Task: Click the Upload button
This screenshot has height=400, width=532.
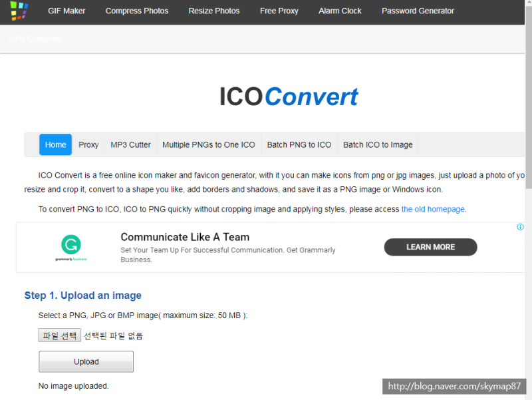Action: coord(86,361)
